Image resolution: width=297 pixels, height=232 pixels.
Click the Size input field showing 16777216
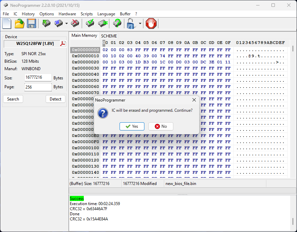pos(38,78)
